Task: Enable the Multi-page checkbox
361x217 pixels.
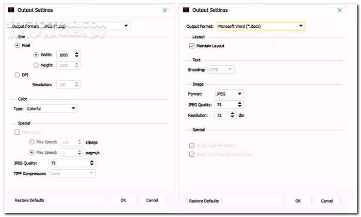Action: click(17, 132)
